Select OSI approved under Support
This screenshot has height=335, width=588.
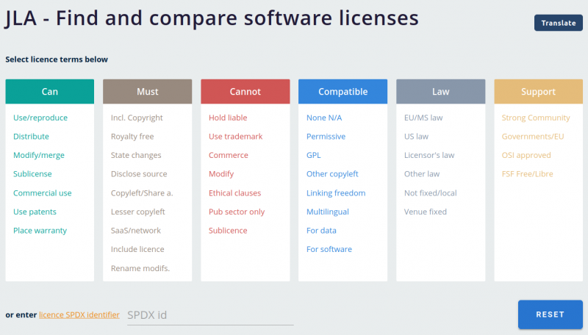[526, 155]
